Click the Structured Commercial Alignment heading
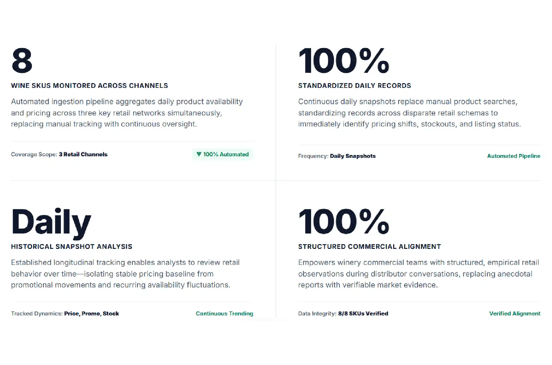Image resolution: width=552 pixels, height=365 pixels. pyautogui.click(x=369, y=247)
